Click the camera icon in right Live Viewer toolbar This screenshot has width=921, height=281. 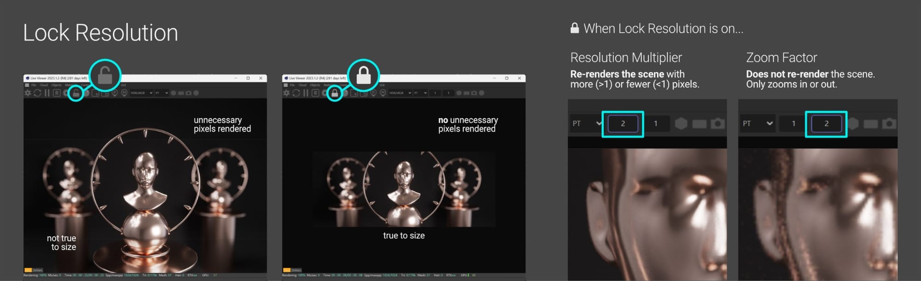tap(474, 93)
